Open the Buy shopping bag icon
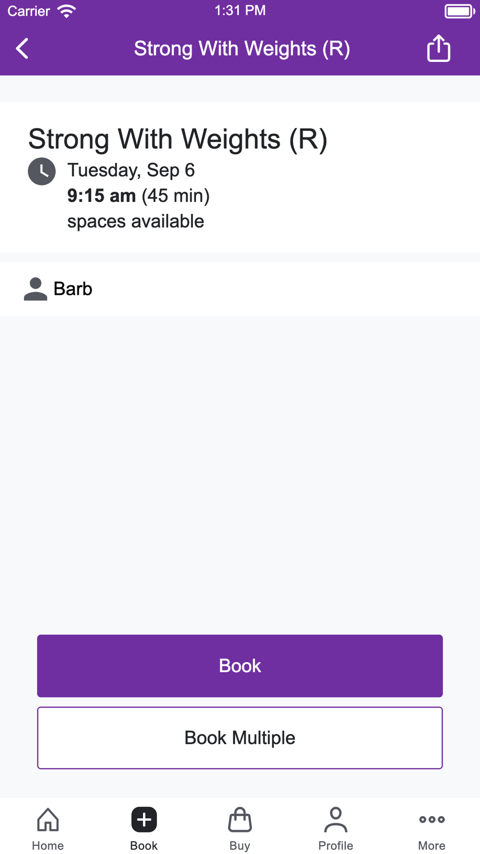The width and height of the screenshot is (480, 854). point(240,819)
